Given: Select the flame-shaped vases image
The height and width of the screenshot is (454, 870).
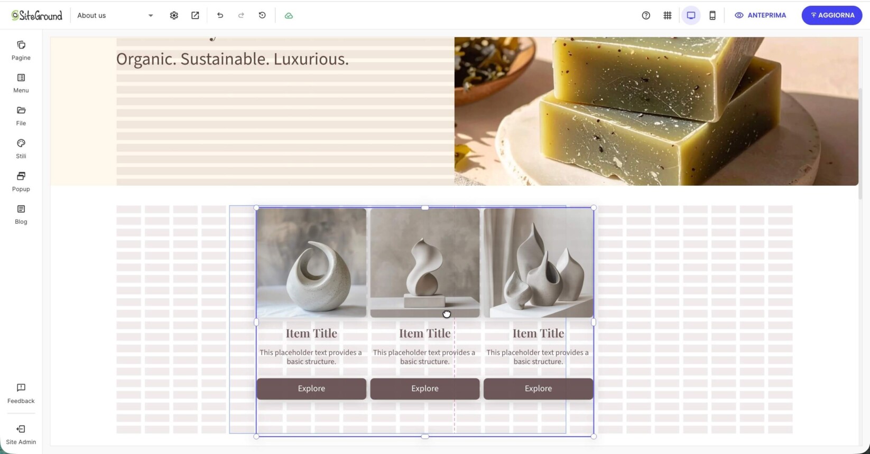Looking at the screenshot, I should 538,263.
